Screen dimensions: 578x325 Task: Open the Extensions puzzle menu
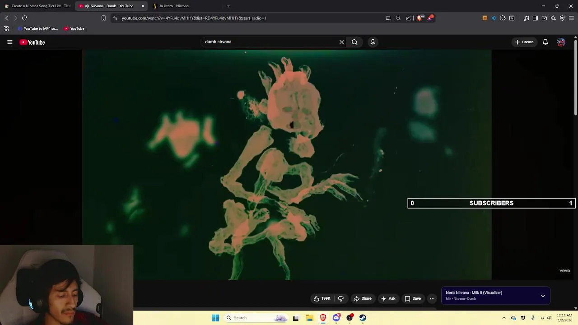pos(503,18)
